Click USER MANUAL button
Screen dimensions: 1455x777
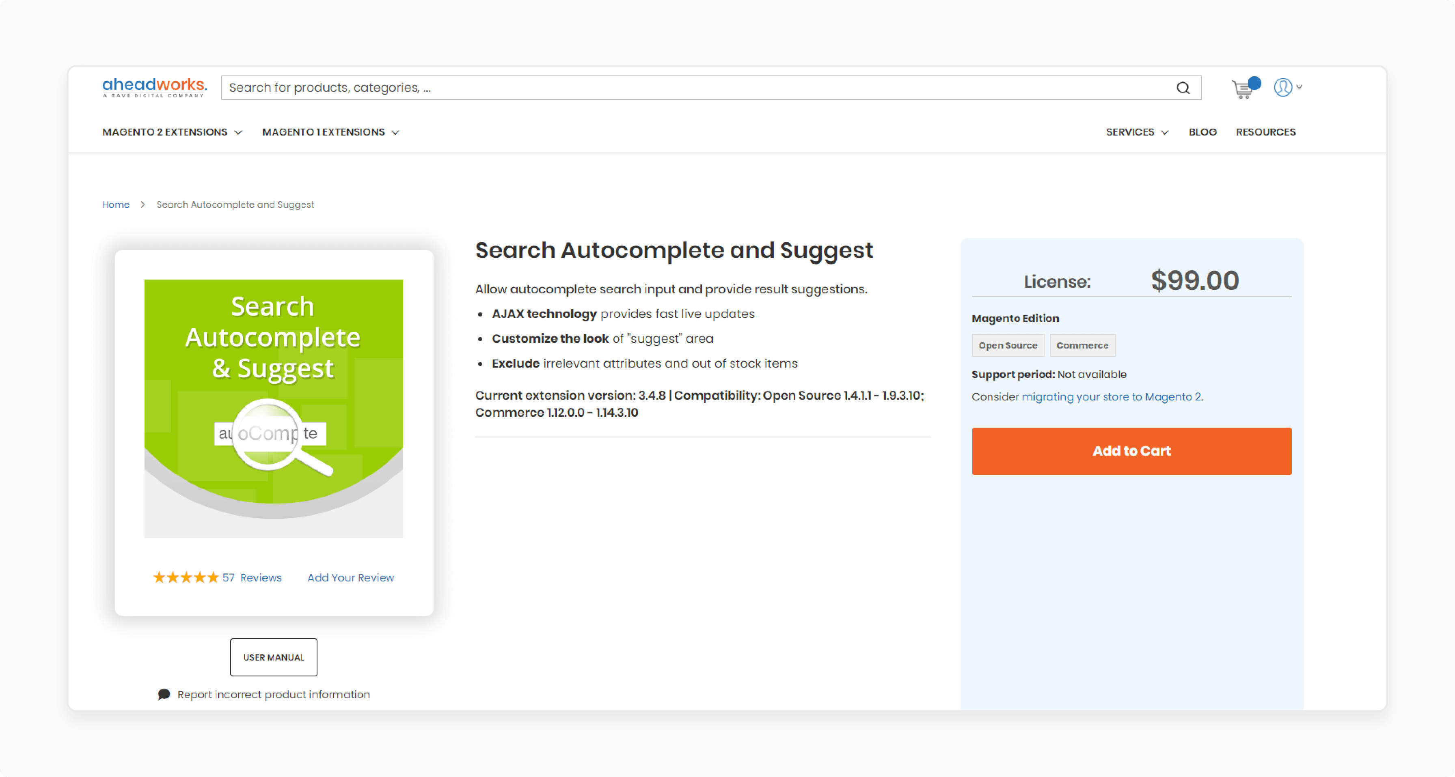[x=273, y=657]
